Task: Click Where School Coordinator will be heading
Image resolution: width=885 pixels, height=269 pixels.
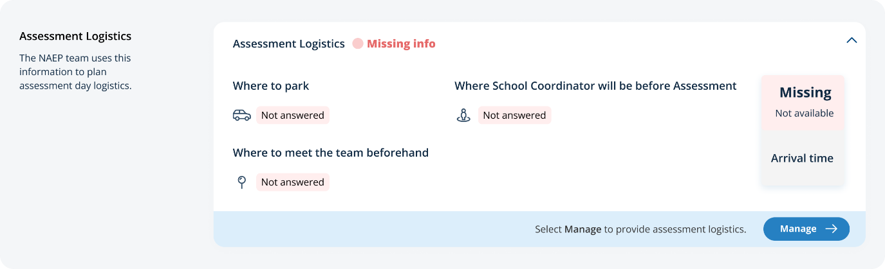Action: click(x=595, y=86)
